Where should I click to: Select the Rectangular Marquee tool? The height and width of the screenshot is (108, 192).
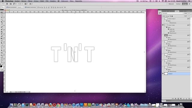(x=2, y=15)
